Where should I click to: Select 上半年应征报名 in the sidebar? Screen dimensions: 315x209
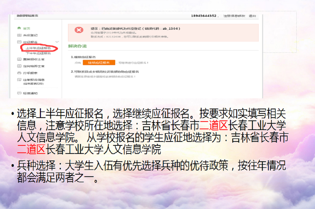pos(38,48)
